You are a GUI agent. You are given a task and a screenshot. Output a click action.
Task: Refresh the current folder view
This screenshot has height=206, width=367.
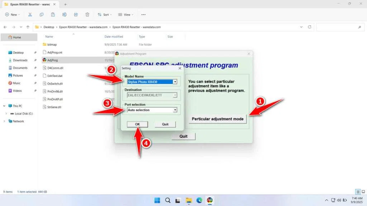click(309, 27)
